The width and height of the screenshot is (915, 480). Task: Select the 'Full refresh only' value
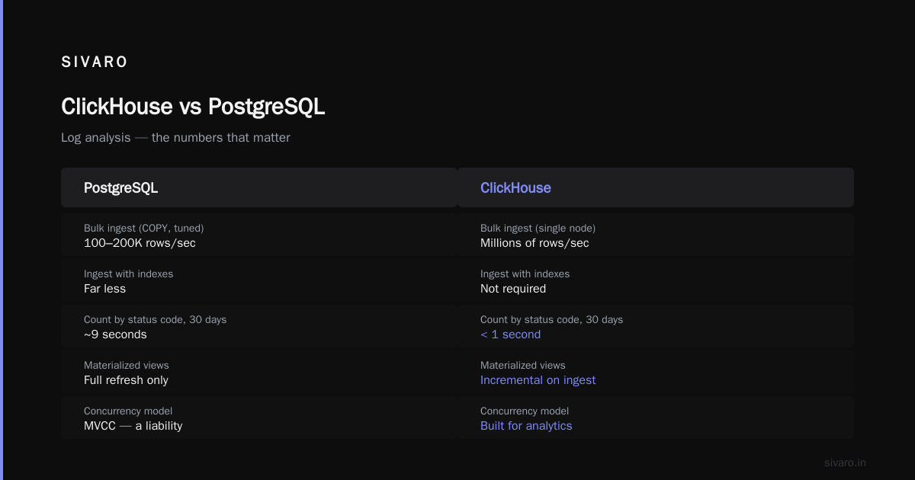point(126,380)
